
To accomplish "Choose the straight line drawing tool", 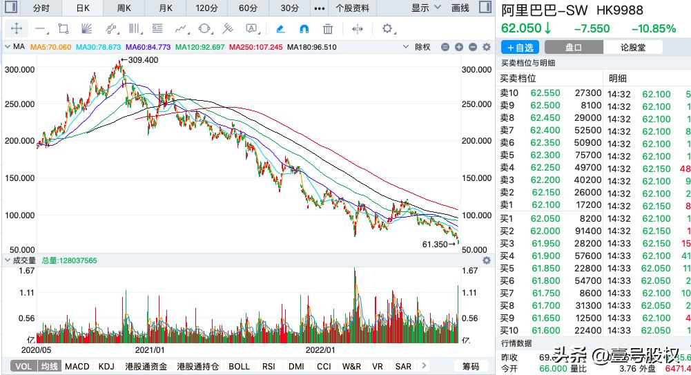I will click(x=41, y=29).
